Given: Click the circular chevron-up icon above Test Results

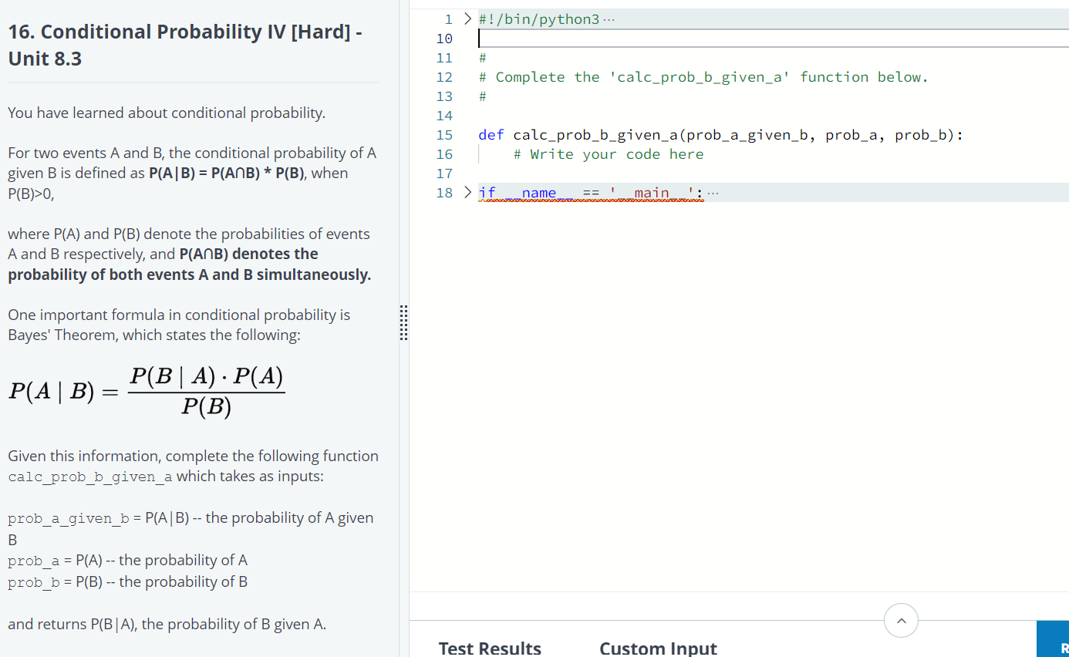Looking at the screenshot, I should click(x=901, y=620).
